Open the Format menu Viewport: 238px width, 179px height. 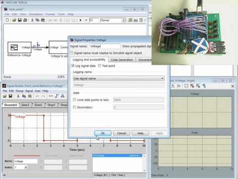[50, 14]
